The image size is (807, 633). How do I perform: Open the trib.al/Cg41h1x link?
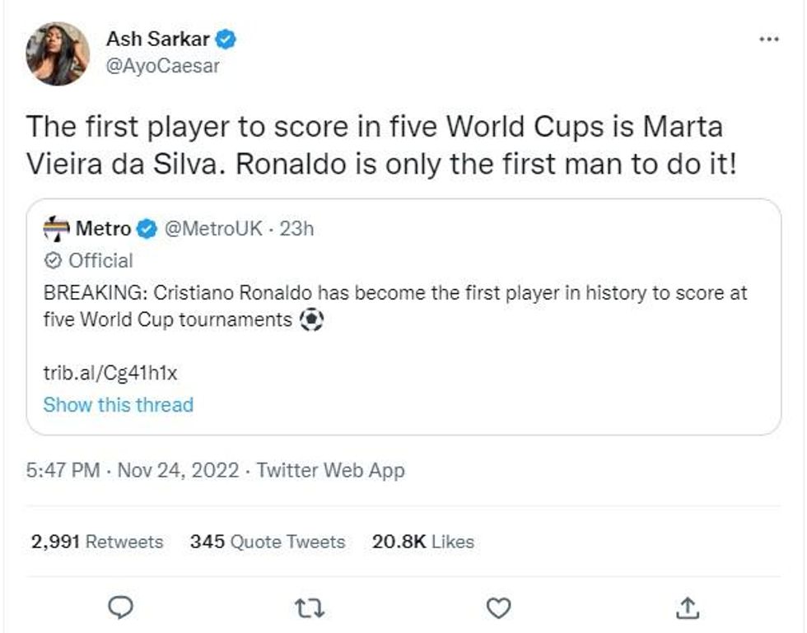click(x=110, y=373)
